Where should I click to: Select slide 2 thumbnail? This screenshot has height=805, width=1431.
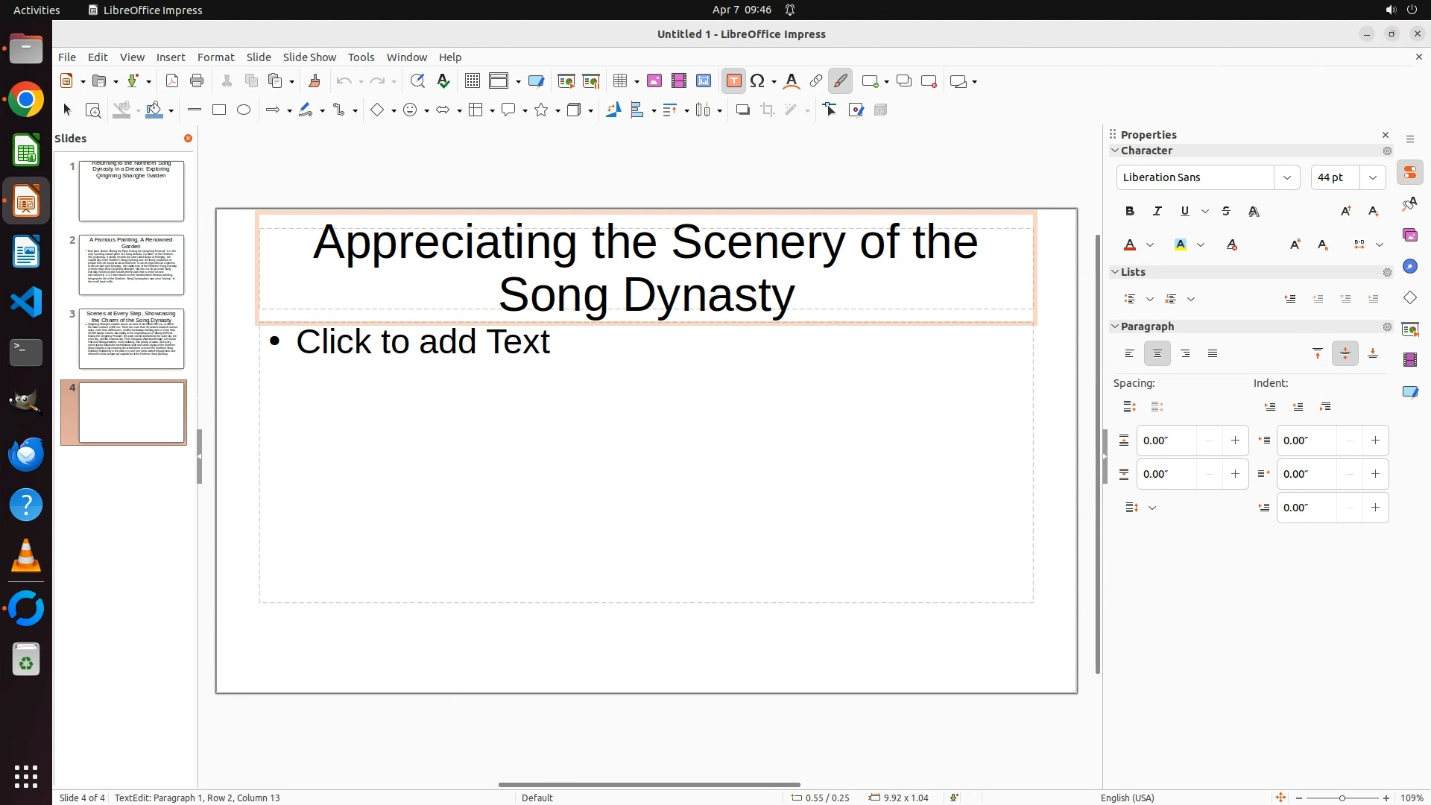pyautogui.click(x=131, y=265)
